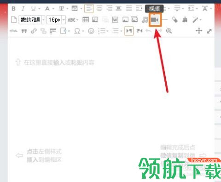This screenshot has width=221, height=182.
Task: Switch to HTML source view
Action: (13, 31)
